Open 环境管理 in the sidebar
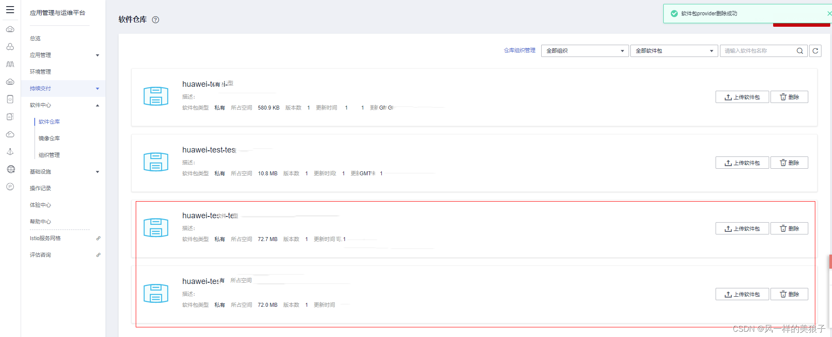The image size is (832, 337). point(40,72)
